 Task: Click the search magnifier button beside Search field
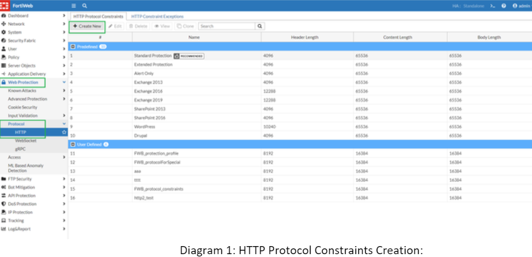coord(260,26)
